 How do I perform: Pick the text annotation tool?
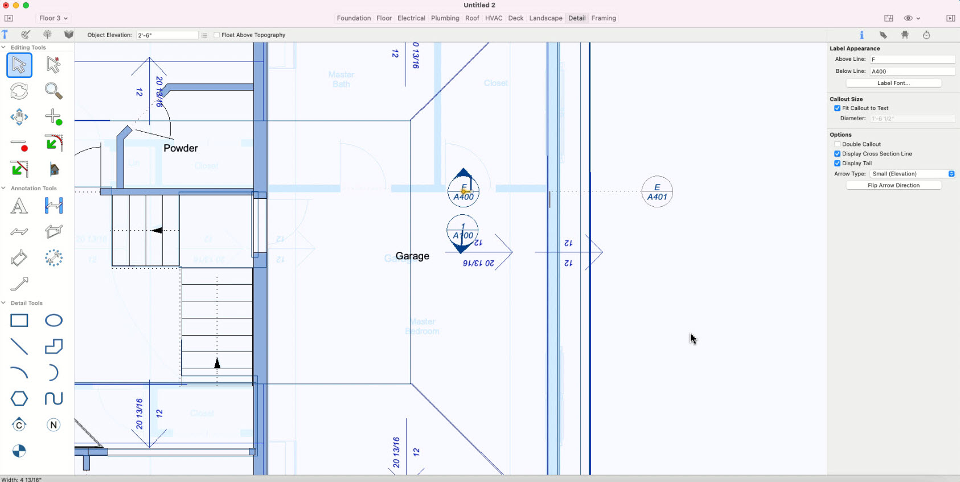tap(19, 206)
